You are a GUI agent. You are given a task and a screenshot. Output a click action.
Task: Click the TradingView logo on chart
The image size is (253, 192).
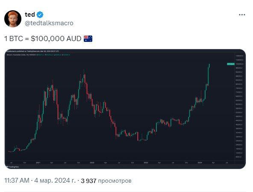[x=12, y=167]
